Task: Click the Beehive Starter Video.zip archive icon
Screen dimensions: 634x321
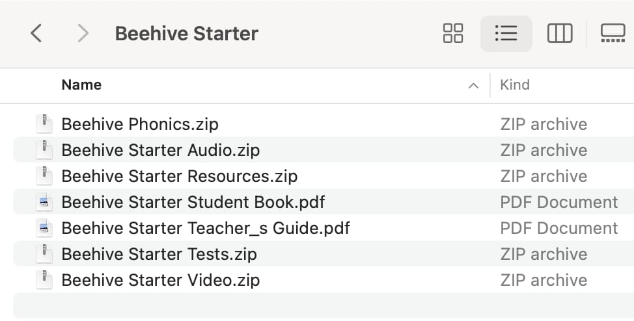Action: click(44, 280)
